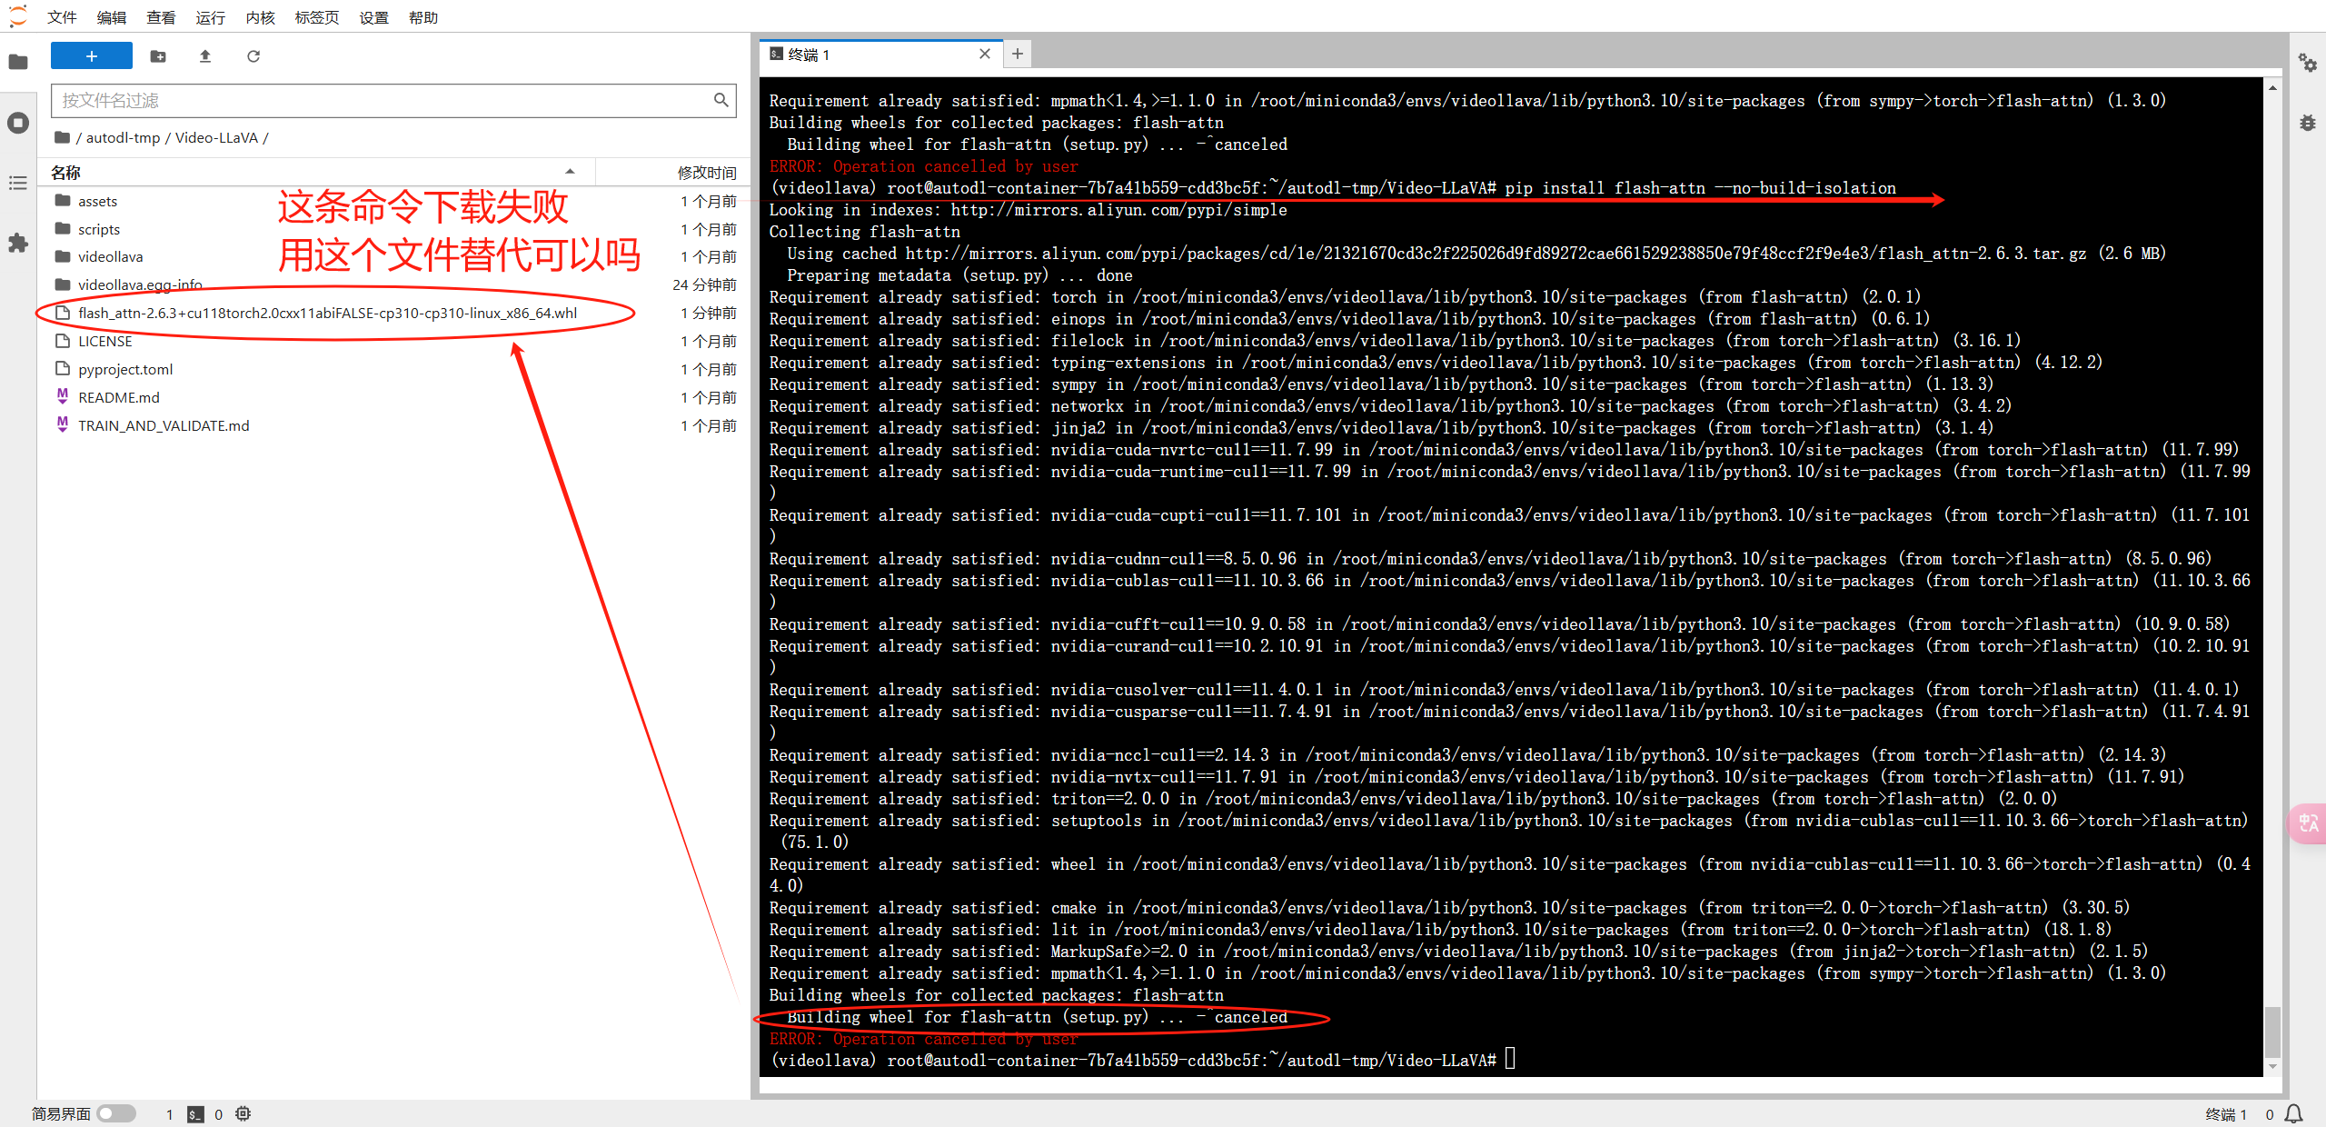
Task: Sort files by 名称 column header
Action: pos(65,172)
